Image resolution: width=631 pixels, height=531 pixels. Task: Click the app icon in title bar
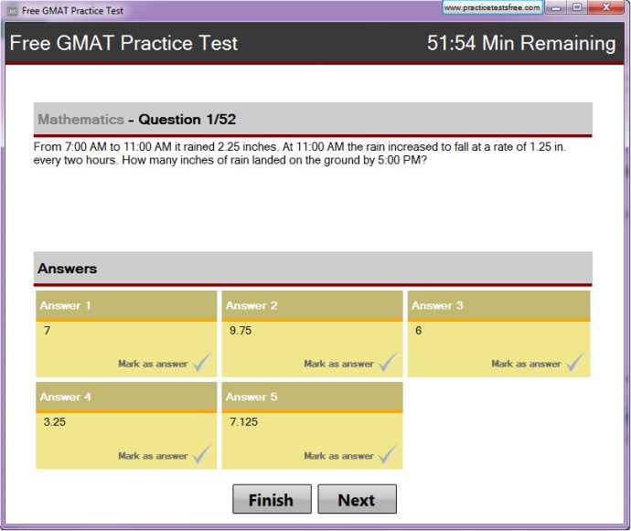coord(13,11)
